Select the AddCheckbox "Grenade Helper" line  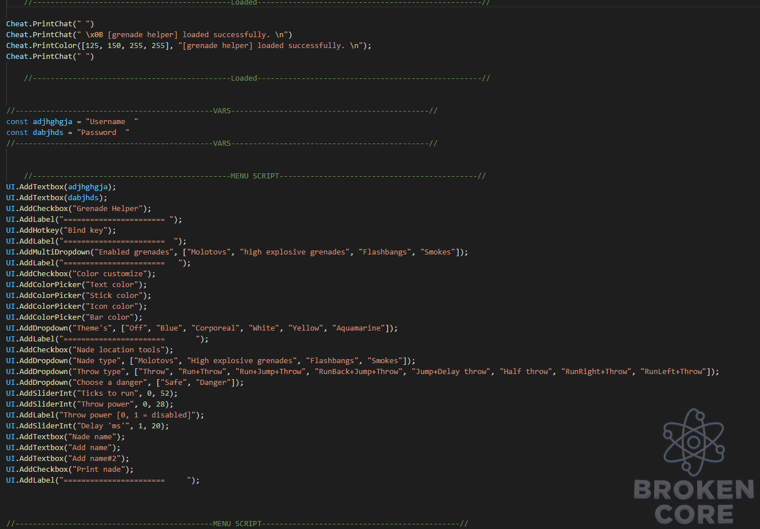click(79, 208)
